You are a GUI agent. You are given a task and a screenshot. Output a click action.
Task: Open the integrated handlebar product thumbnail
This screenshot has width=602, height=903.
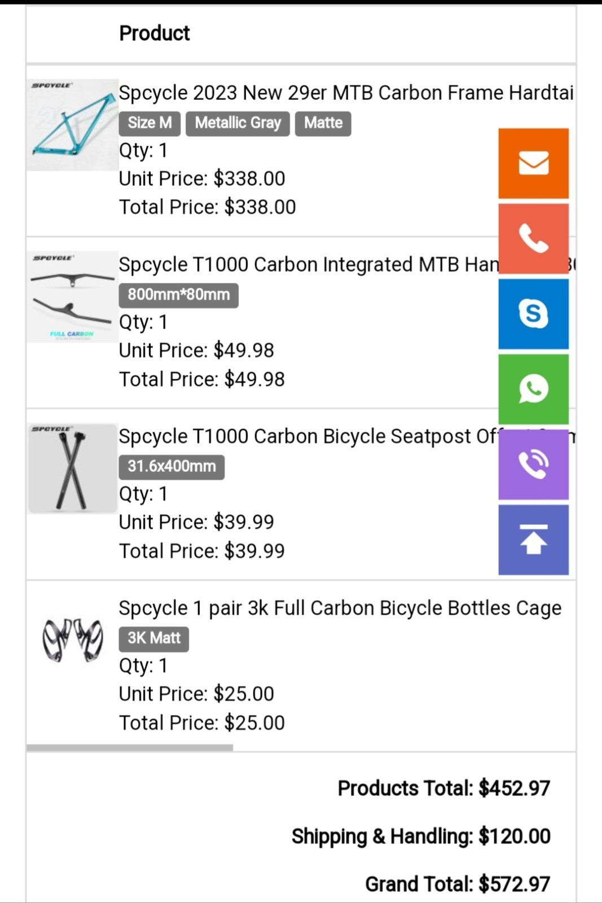(72, 297)
